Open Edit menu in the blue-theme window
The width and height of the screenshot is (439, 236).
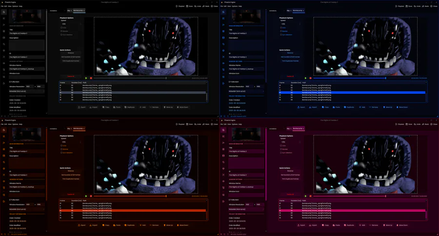pyautogui.click(x=225, y=6)
